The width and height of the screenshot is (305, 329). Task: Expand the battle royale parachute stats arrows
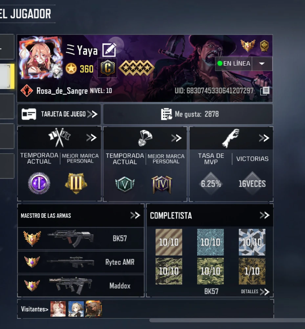[176, 138]
